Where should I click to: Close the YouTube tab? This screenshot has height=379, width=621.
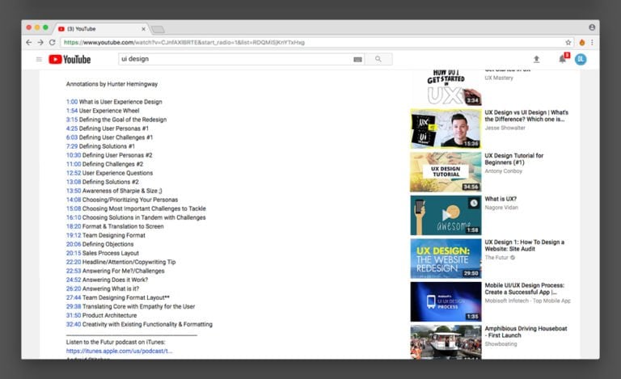coord(143,29)
